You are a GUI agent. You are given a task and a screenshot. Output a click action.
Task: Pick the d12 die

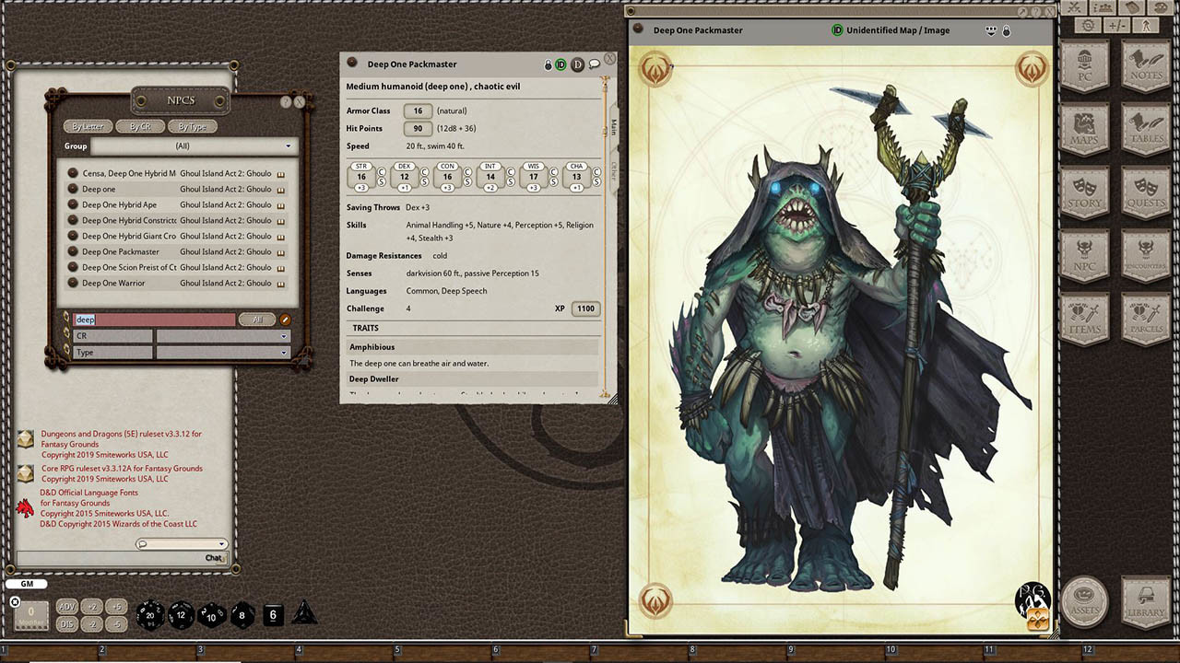pos(182,615)
